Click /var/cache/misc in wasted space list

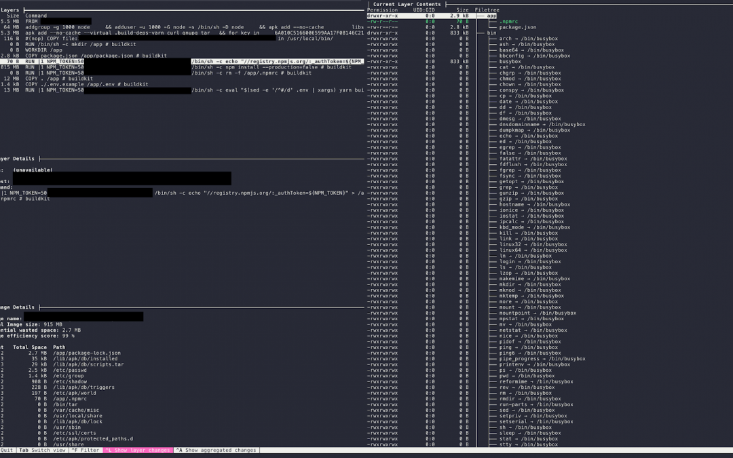[x=76, y=411]
